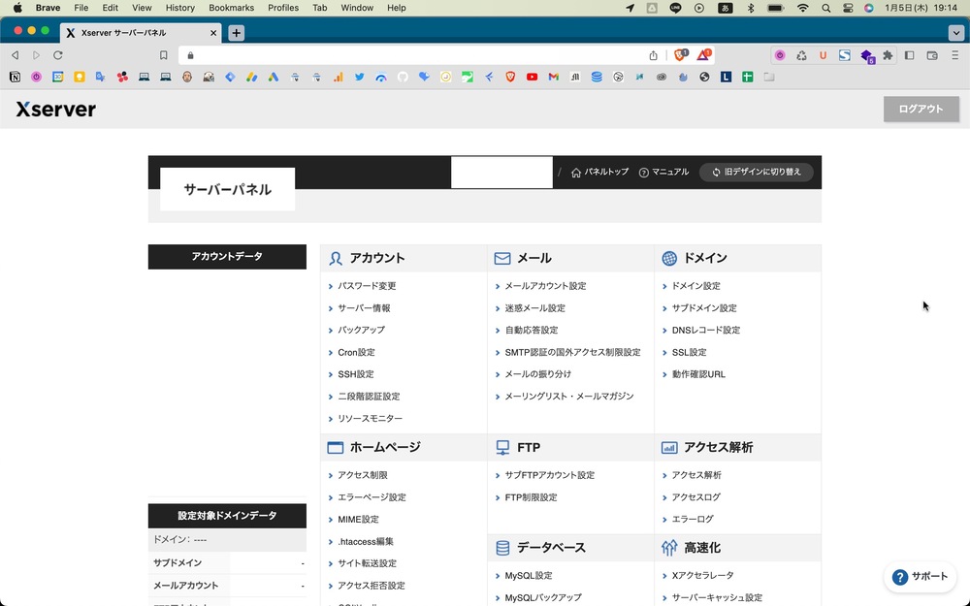970x606 pixels.
Task: Open the Apple menu
Action: pos(17,8)
